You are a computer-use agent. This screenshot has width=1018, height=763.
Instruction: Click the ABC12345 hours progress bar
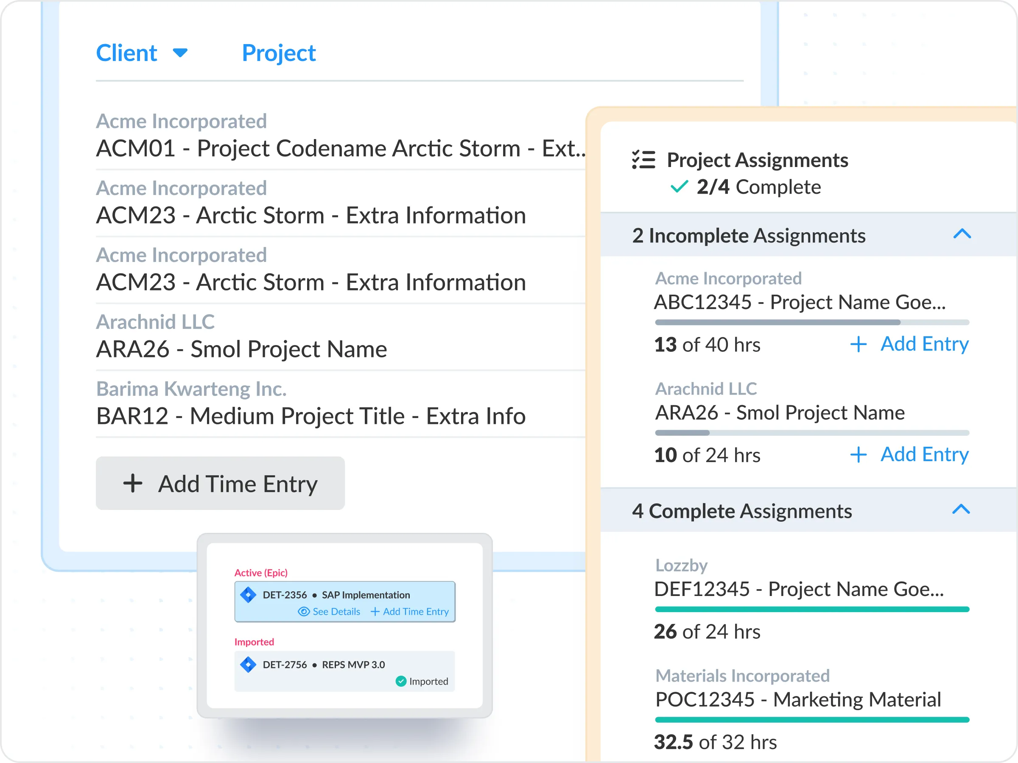tap(812, 323)
